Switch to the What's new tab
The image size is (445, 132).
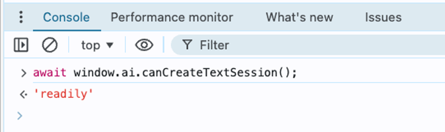[299, 17]
